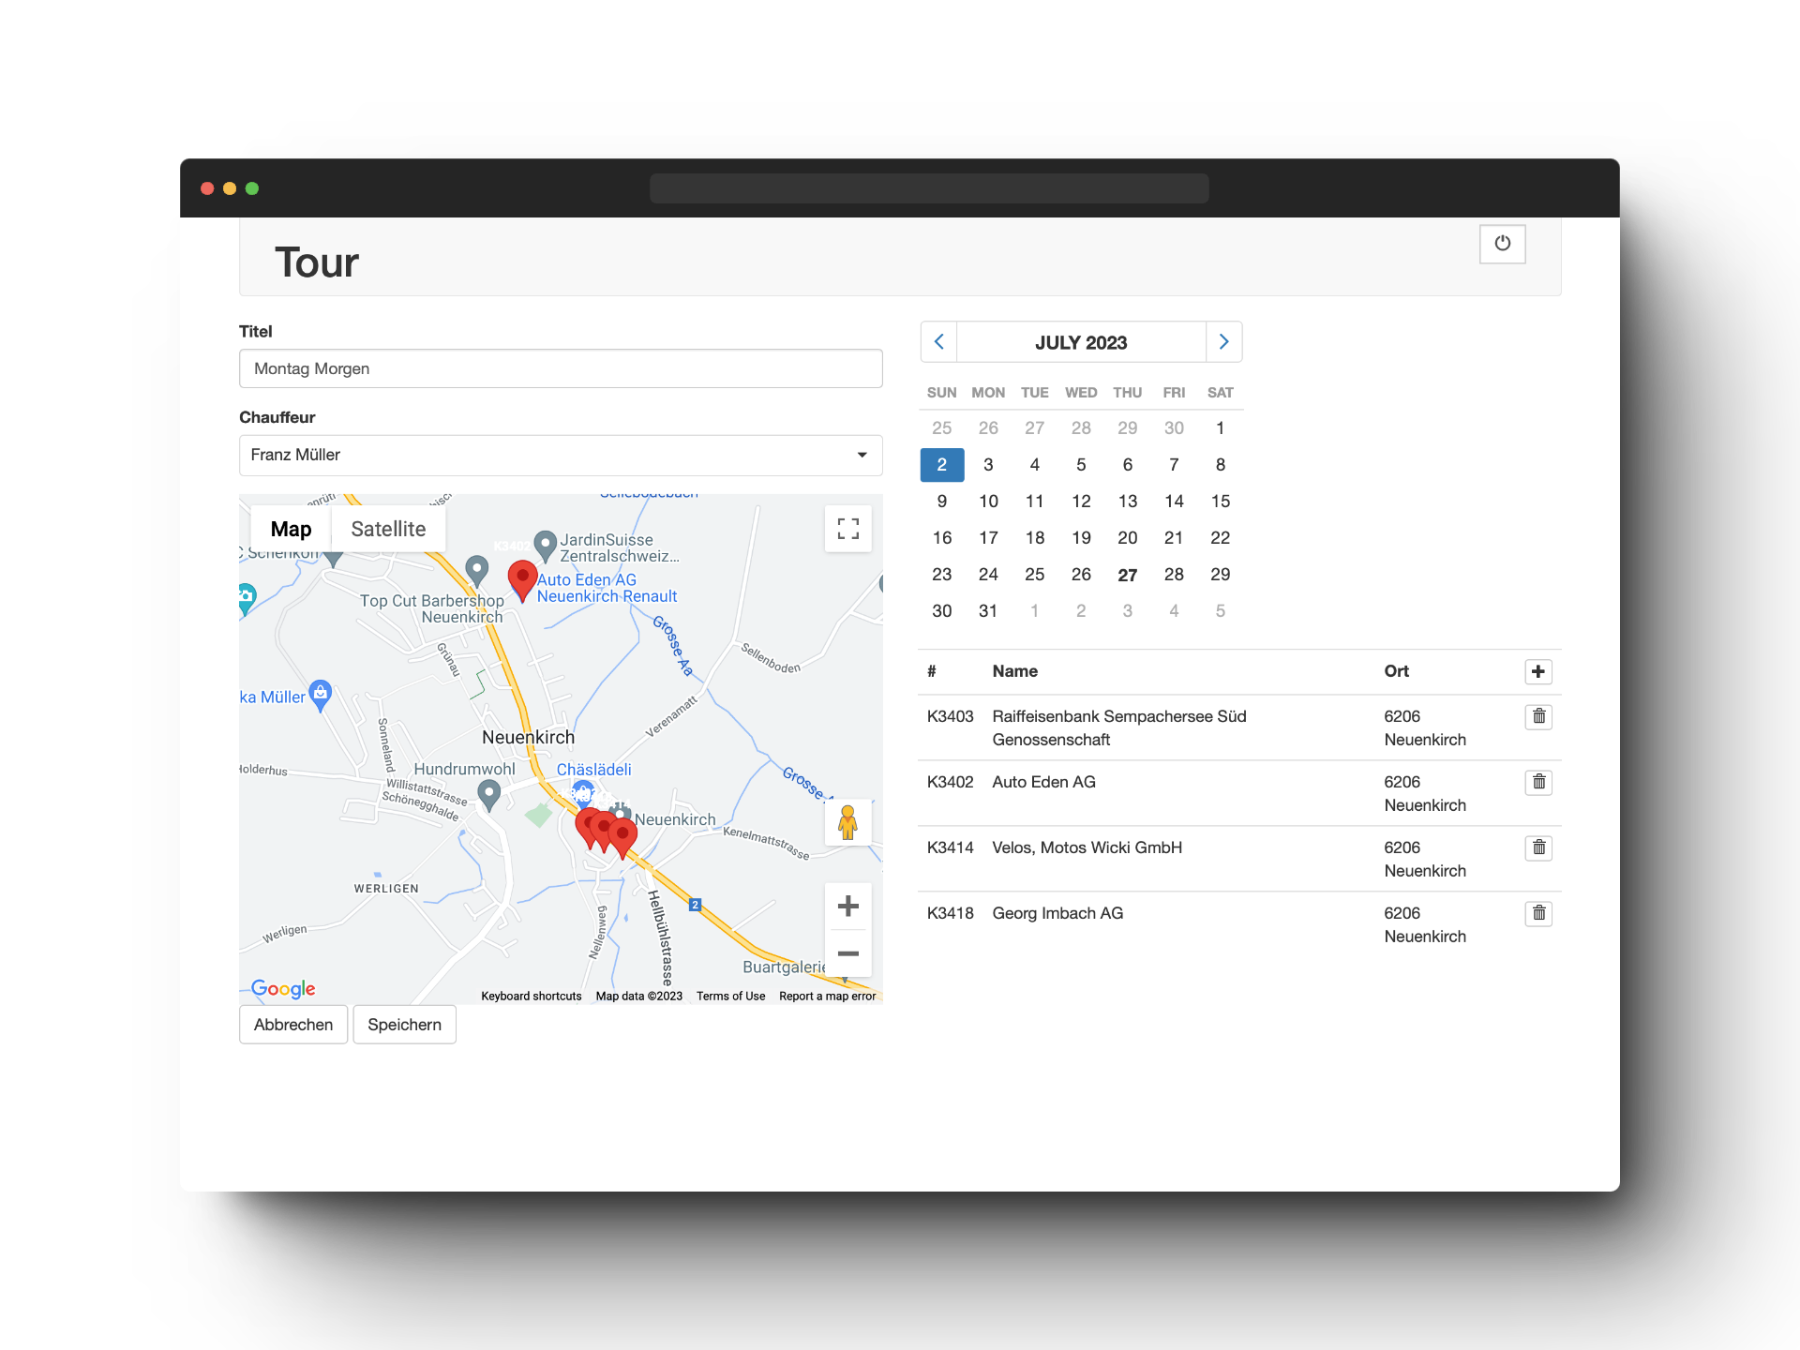Image resolution: width=1800 pixels, height=1350 pixels.
Task: Trash the Georg Imbach AG row
Action: click(1538, 914)
